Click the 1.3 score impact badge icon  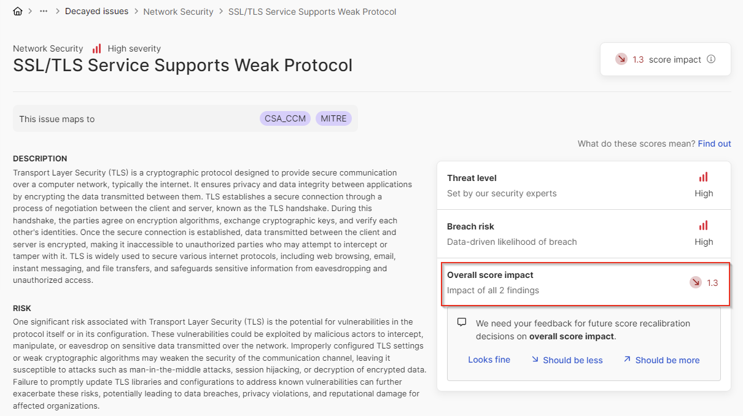pyautogui.click(x=621, y=60)
